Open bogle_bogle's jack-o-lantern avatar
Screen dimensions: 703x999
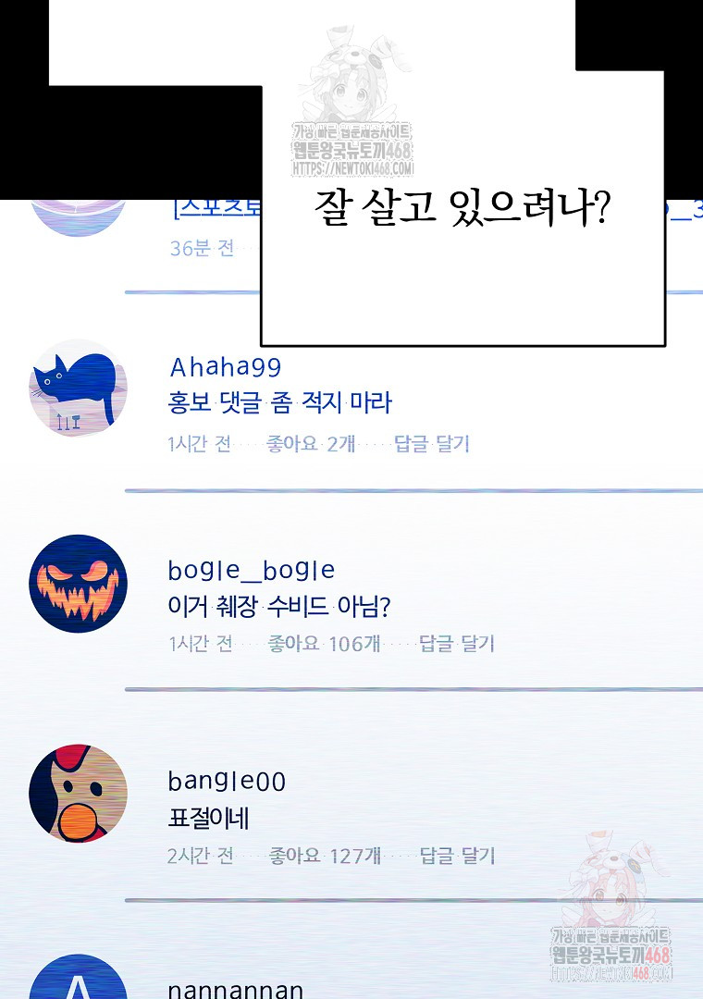tap(78, 584)
